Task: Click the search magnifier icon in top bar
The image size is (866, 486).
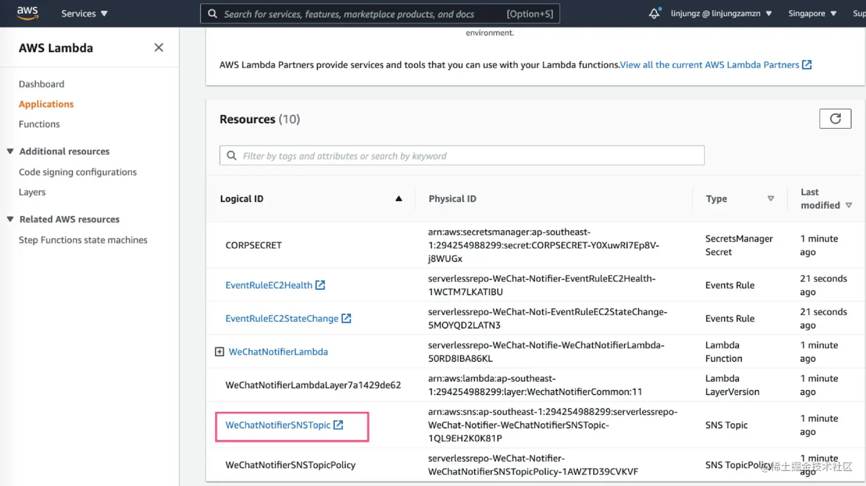Action: pos(212,14)
